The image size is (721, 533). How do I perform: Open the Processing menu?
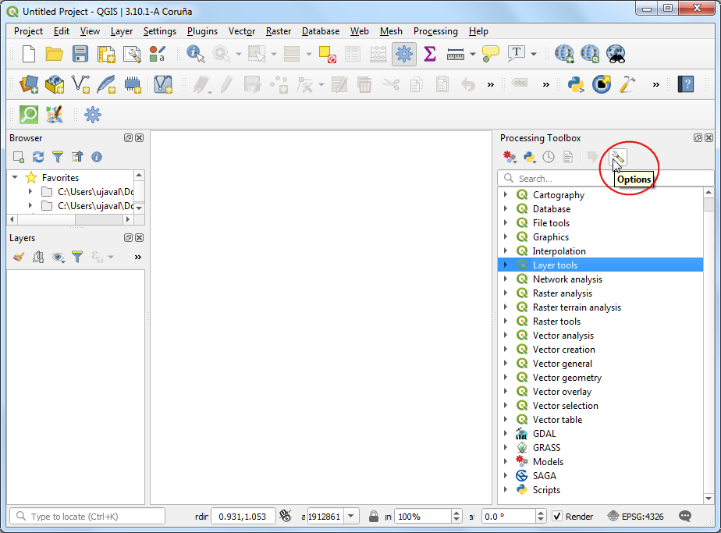point(435,31)
